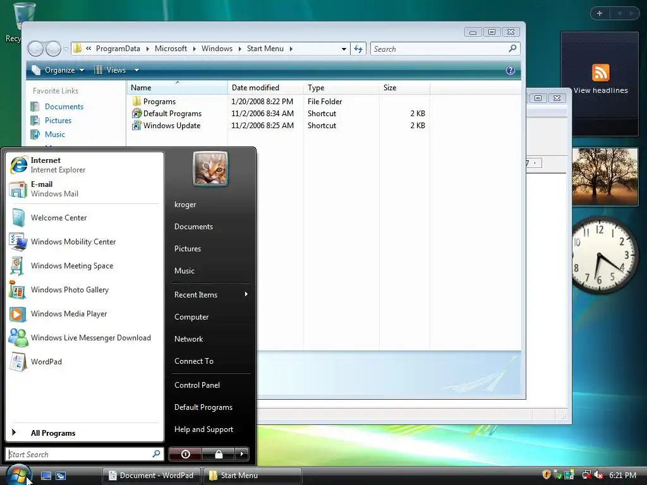The image size is (647, 485).
Task: Launch Windows Mobility Center
Action: 85,242
